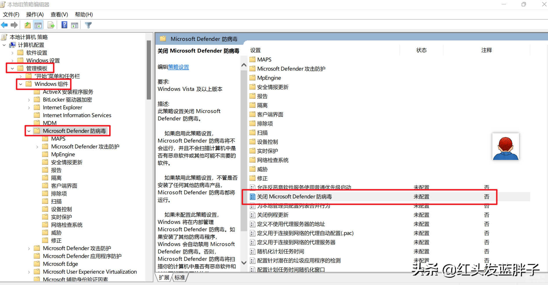Click description pane scroll up arrow
This screenshot has height=285, width=548.
(244, 65)
